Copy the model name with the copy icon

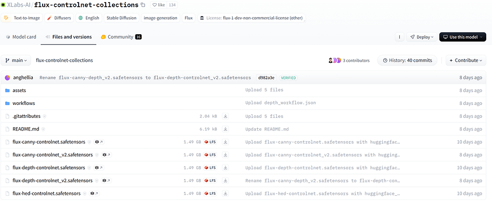(x=143, y=5)
